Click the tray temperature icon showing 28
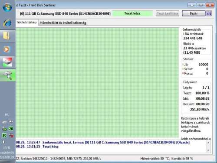The height and width of the screenshot is (163, 217). pyautogui.click(x=11, y=129)
